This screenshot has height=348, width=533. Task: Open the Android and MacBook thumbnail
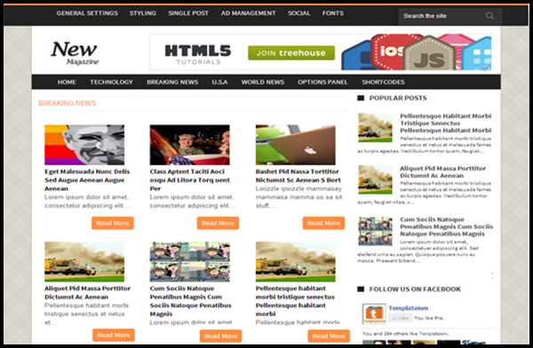(296, 145)
